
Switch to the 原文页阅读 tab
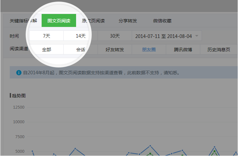pos(93,21)
